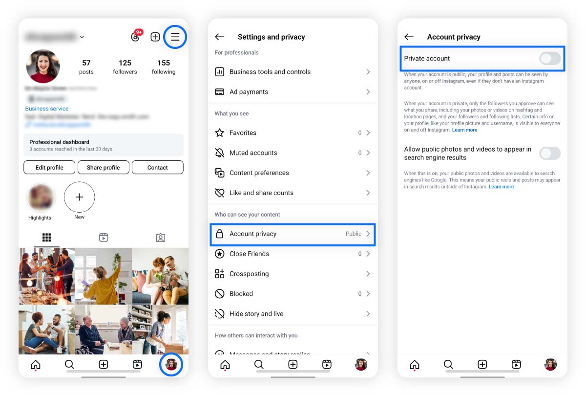Click the chevron on the Account privacy row
Viewport: 586px width, 396px height.
click(x=368, y=234)
